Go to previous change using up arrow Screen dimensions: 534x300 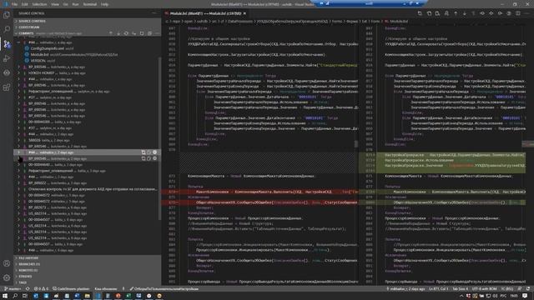click(456, 13)
